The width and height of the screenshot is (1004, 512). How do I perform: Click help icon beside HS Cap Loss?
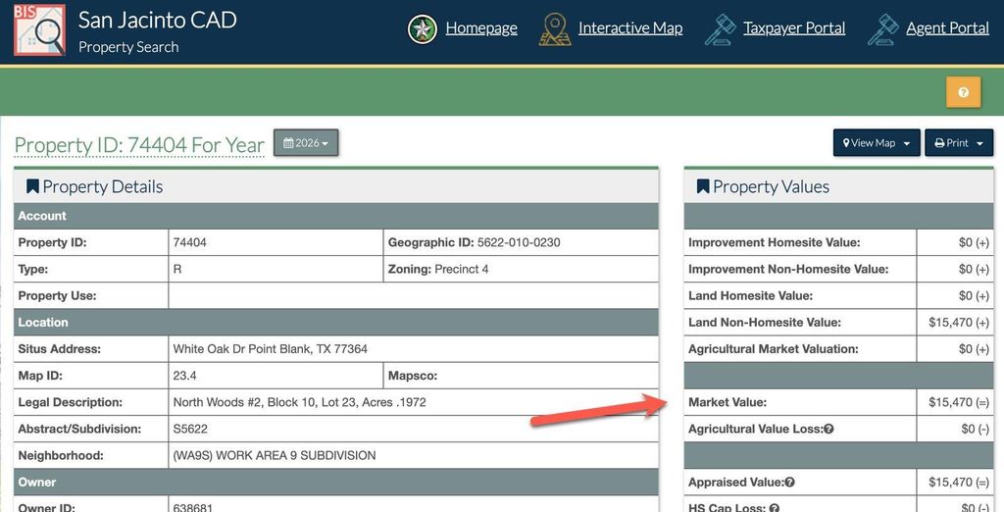[775, 508]
